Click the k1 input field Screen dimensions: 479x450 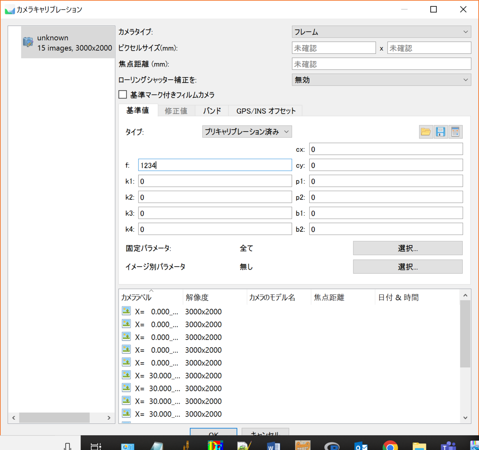point(215,181)
